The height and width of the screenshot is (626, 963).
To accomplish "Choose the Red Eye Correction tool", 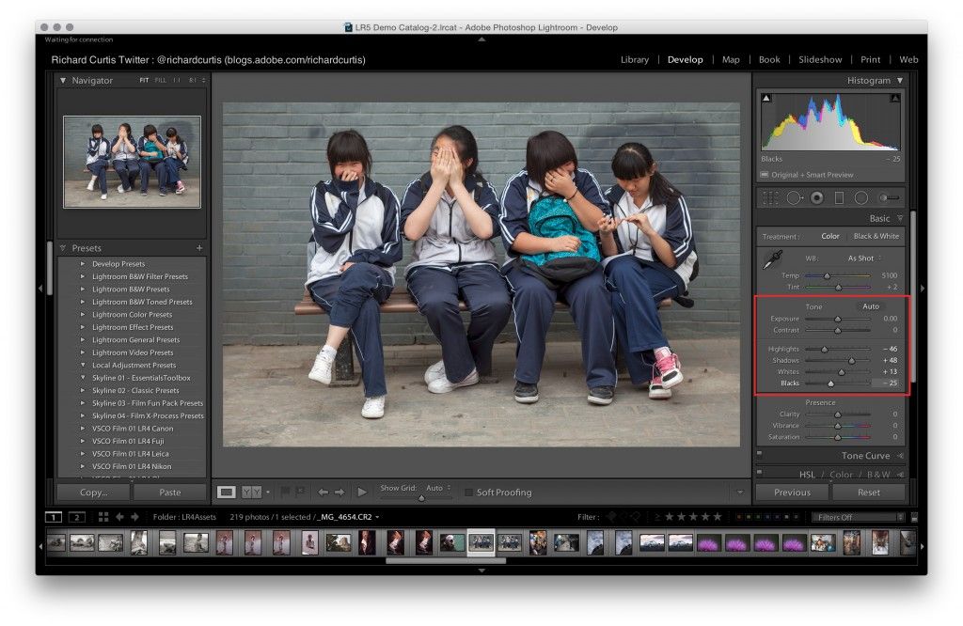I will [x=816, y=198].
